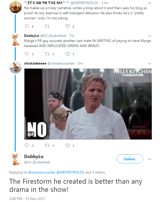The width and height of the screenshot is (162, 202).
Task: Like DobbyLo's Marge PR guy tweet
Action: coord(68,54)
